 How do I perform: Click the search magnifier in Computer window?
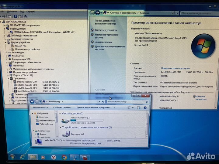coord(147,102)
